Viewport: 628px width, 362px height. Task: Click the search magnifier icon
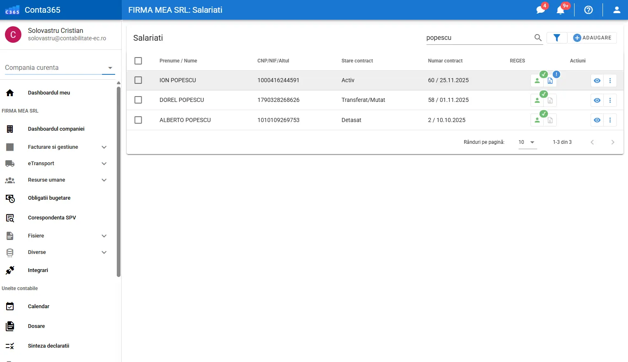tap(538, 38)
